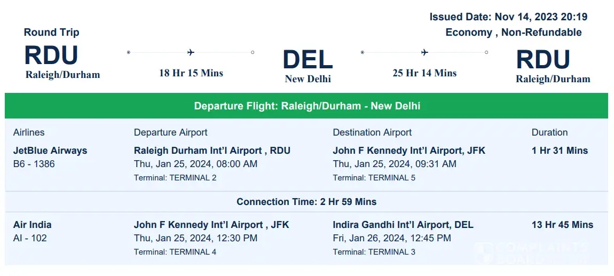Open the Air India airline name
Viewport: 614px width, 276px height.
[x=32, y=225]
